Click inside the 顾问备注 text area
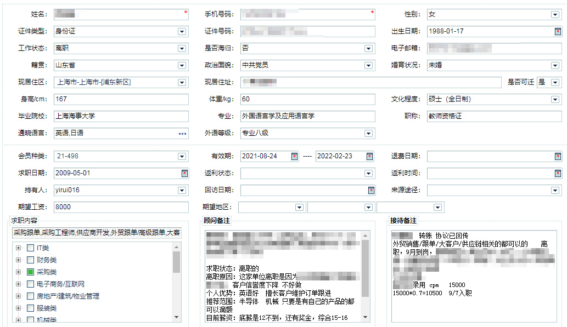Screen dimensions: 567x327 point(283,276)
